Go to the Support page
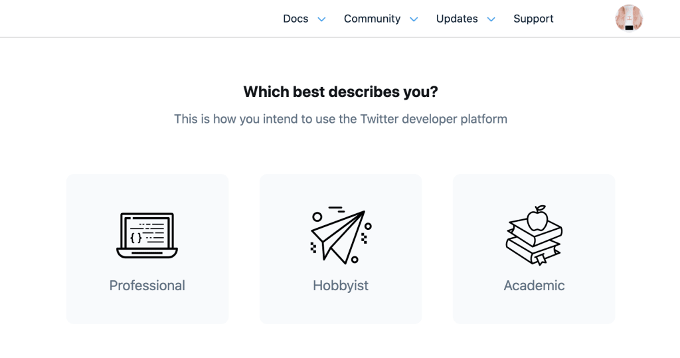The width and height of the screenshot is (680, 358). coord(533,19)
